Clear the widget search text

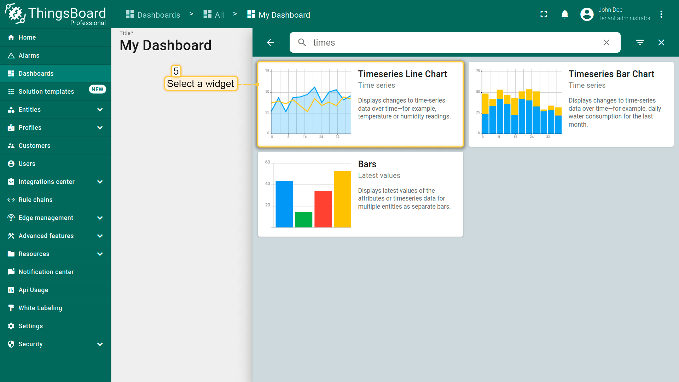coord(606,42)
